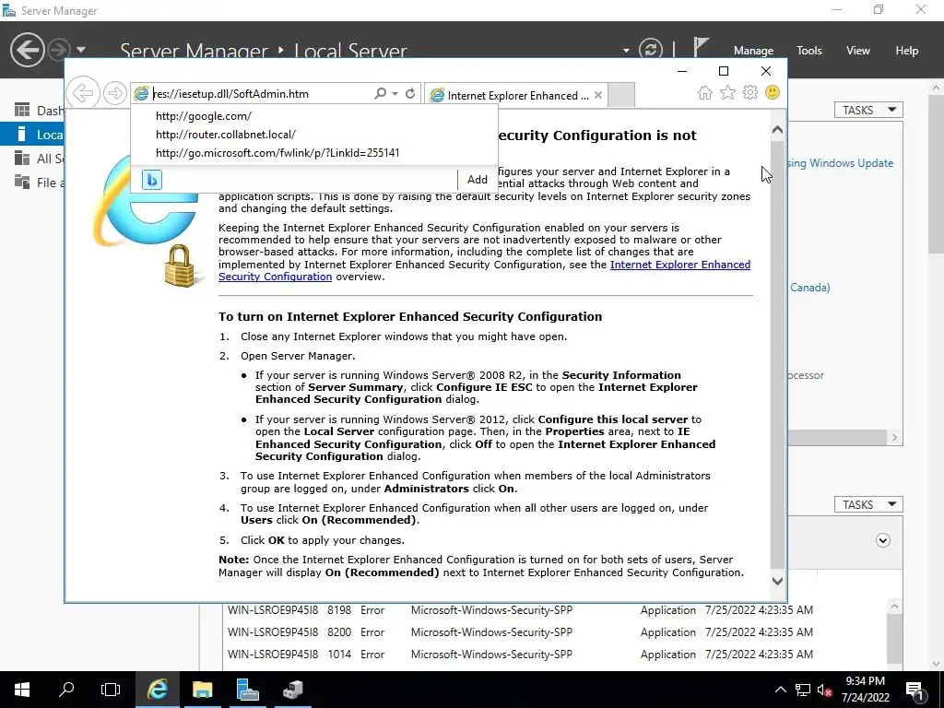Image resolution: width=944 pixels, height=708 pixels.
Task: Click the Bing search provider icon
Action: [x=152, y=180]
